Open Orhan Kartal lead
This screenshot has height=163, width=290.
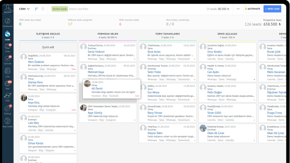coord(36,143)
